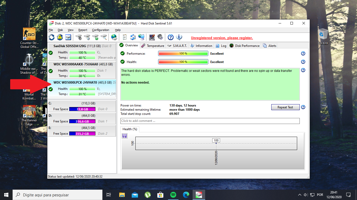Click the disk icon with magnifying glass
The image size is (357, 200).
104,37
